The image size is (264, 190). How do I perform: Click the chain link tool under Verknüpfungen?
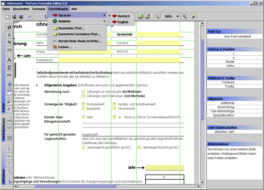[x=9, y=121]
